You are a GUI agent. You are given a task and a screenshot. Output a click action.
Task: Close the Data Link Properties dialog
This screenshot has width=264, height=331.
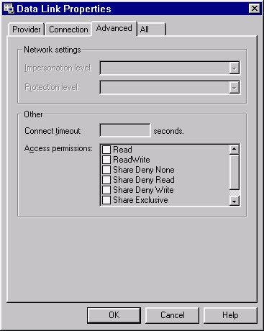255,9
